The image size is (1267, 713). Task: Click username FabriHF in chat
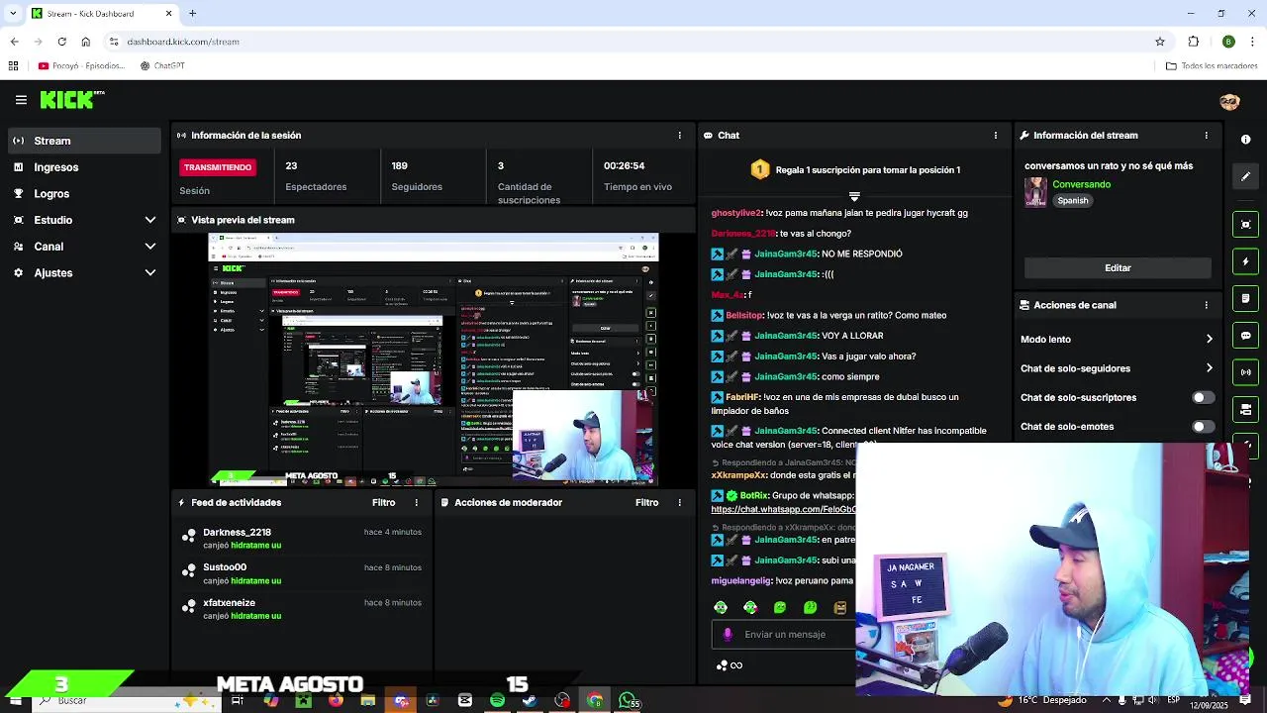pyautogui.click(x=742, y=397)
